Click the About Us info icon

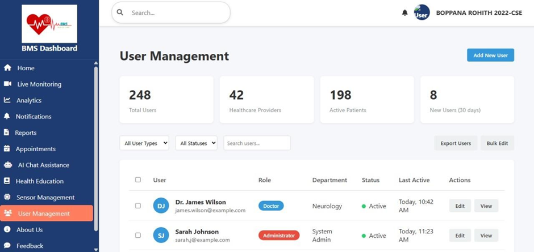[x=7, y=229]
